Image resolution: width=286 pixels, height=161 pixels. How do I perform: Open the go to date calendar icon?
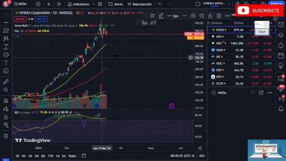click(84, 156)
